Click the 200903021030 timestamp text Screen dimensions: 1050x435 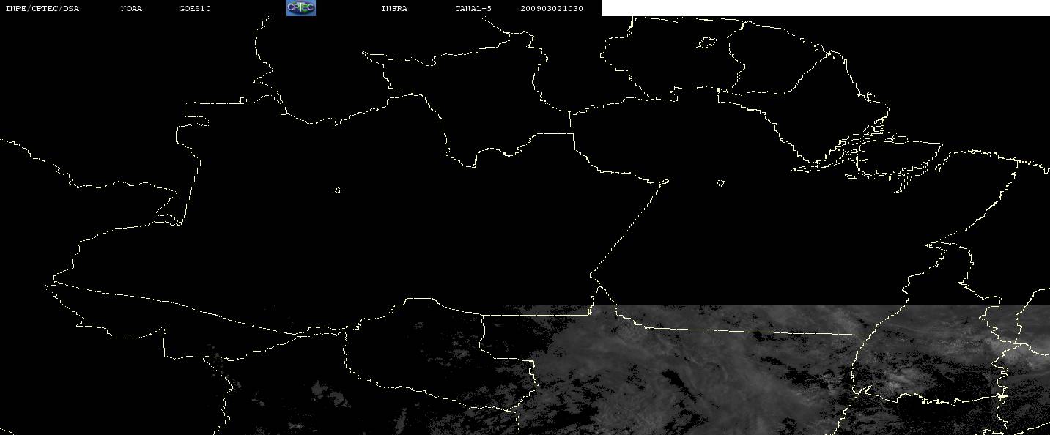(552, 9)
